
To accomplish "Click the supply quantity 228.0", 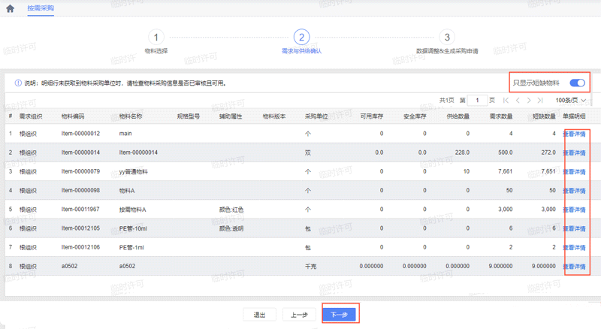I will (462, 152).
